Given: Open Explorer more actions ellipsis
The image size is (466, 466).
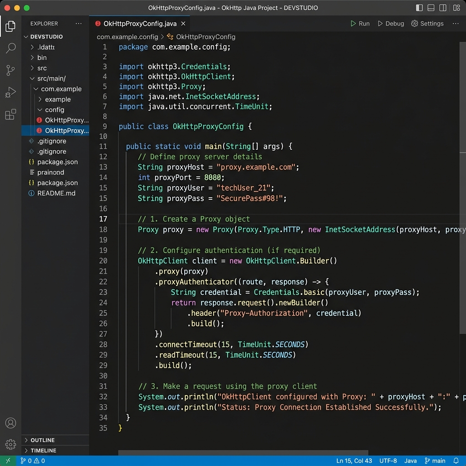Looking at the screenshot, I should click(x=78, y=24).
